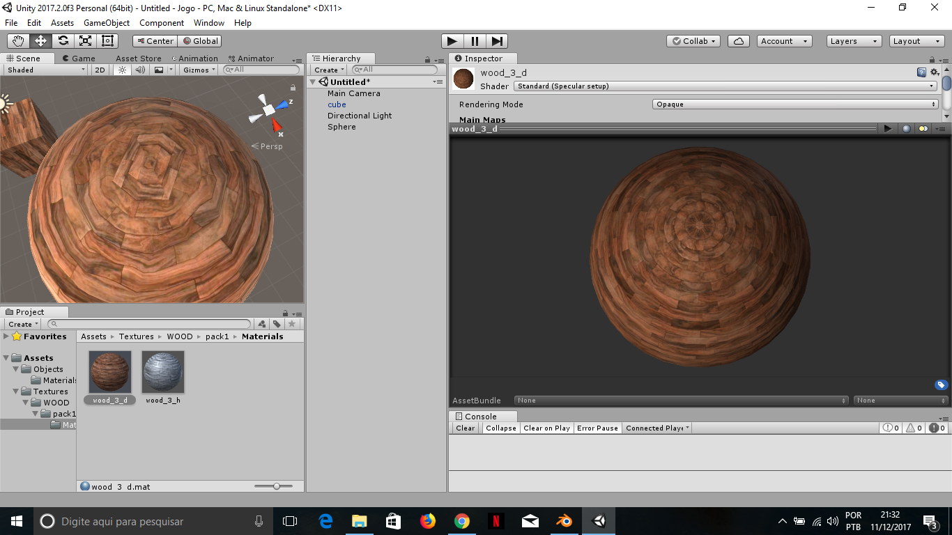Viewport: 952px width, 535px height.
Task: Collapse the Textures folder in Project tree
Action: pyautogui.click(x=16, y=391)
